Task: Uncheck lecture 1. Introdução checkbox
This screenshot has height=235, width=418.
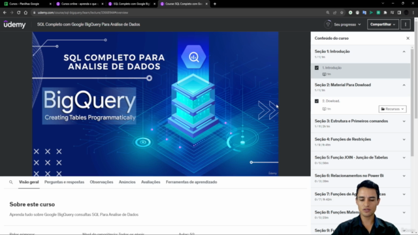Action: (317, 68)
